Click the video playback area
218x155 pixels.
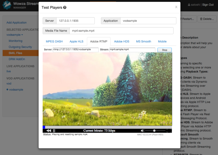[107, 89]
